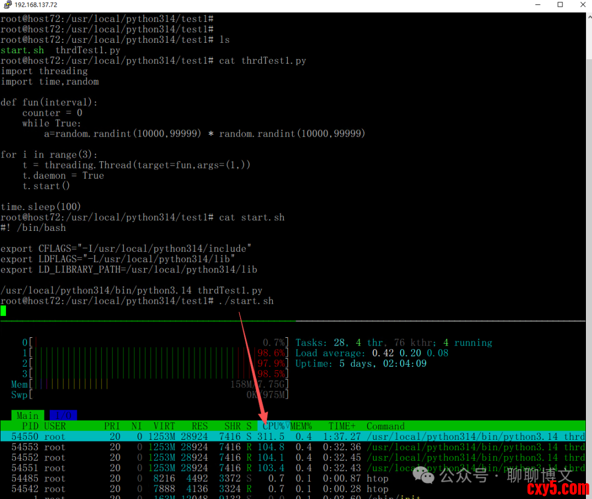Image resolution: width=592 pixels, height=499 pixels.
Task: Click the Swp meter in htop
Action: (159, 395)
